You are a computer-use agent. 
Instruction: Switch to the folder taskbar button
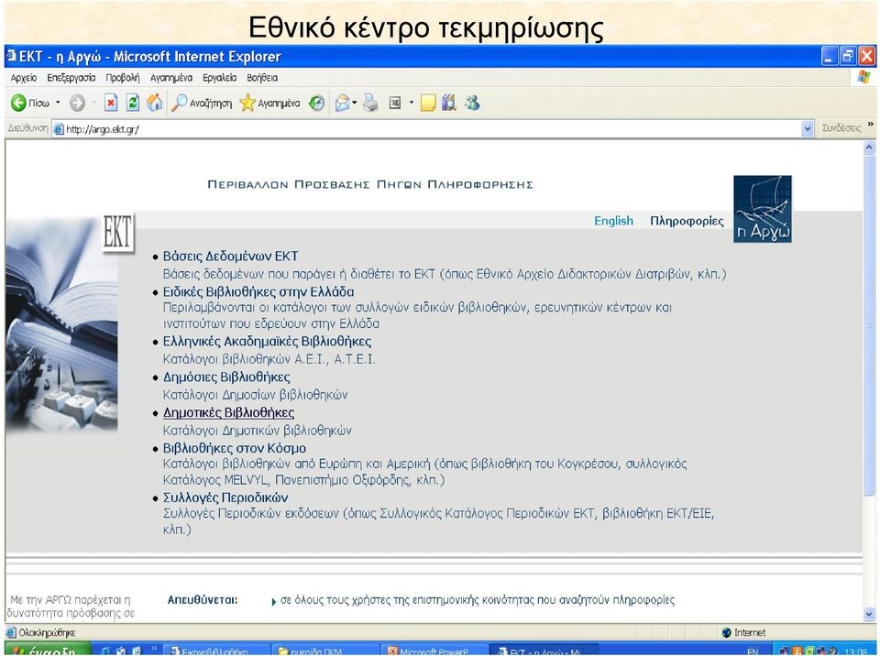point(326,651)
